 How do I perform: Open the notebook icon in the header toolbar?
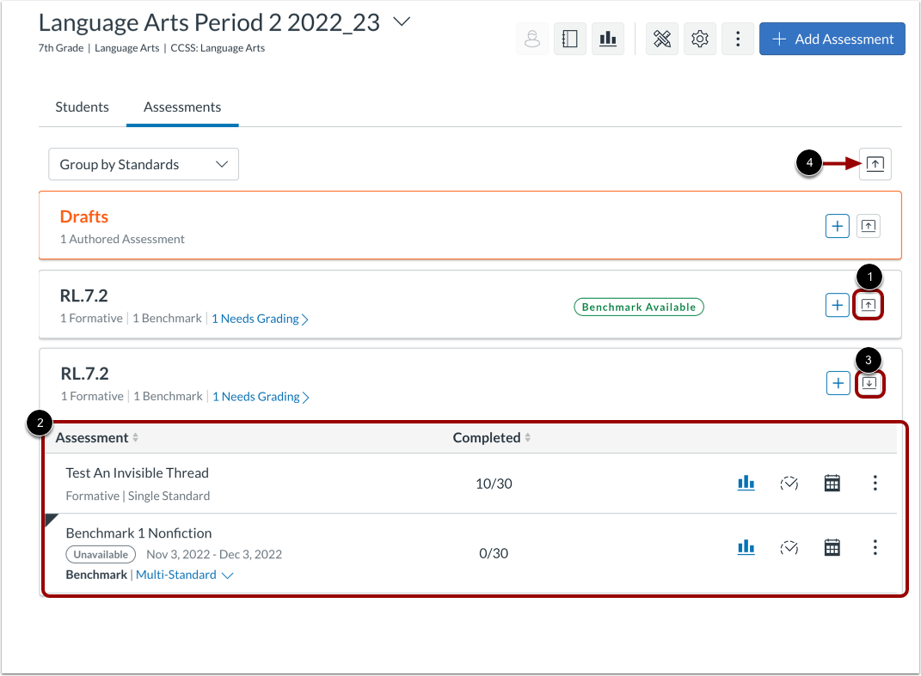(x=570, y=40)
